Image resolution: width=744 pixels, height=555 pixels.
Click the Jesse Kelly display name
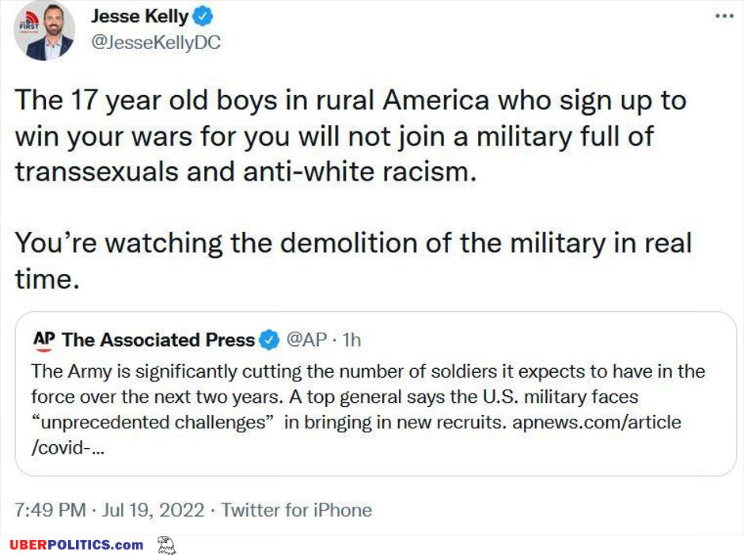point(140,16)
